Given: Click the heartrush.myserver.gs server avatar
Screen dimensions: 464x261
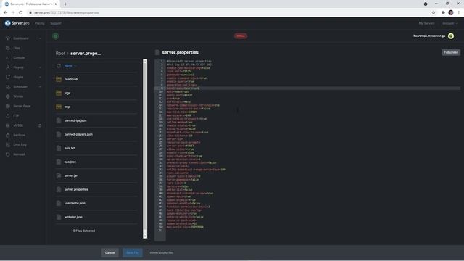Looking at the screenshot, I should [451, 36].
